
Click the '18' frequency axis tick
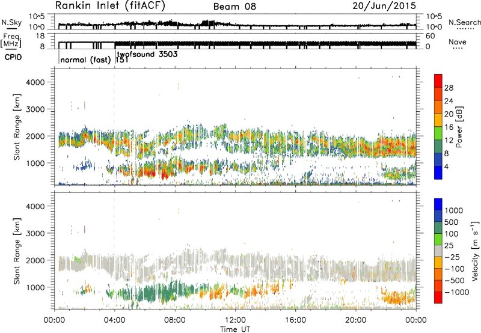click(x=40, y=36)
